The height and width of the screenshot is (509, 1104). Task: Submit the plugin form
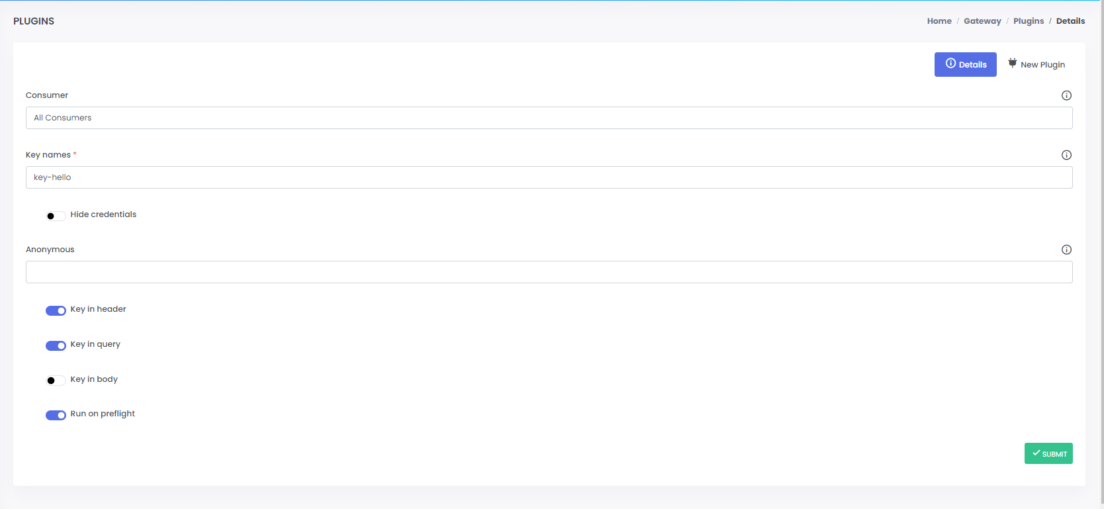[1048, 453]
